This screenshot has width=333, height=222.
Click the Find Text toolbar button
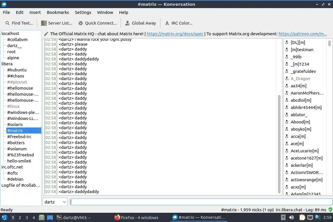pyautogui.click(x=19, y=23)
